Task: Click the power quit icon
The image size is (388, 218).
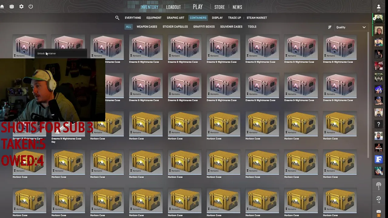Action: click(31, 6)
